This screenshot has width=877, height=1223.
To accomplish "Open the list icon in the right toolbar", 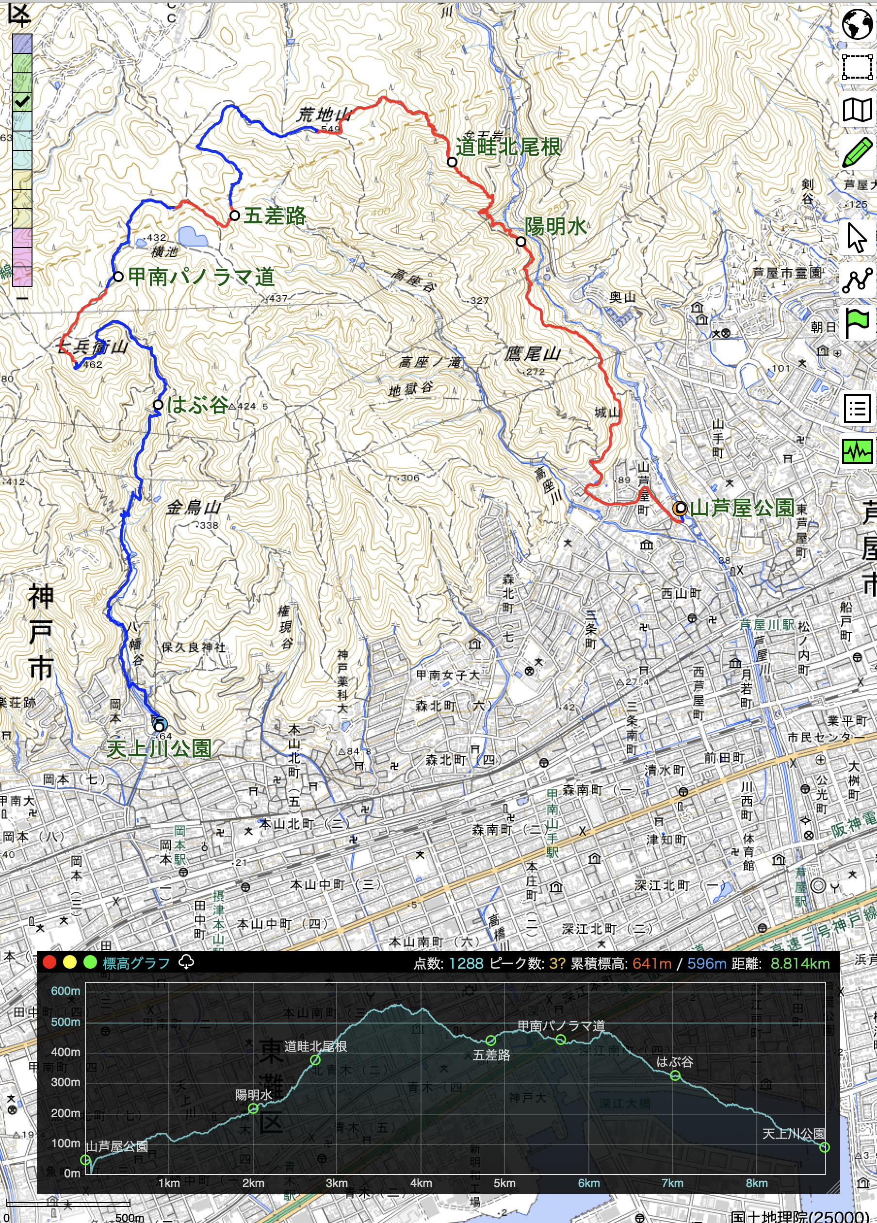I will [x=857, y=409].
